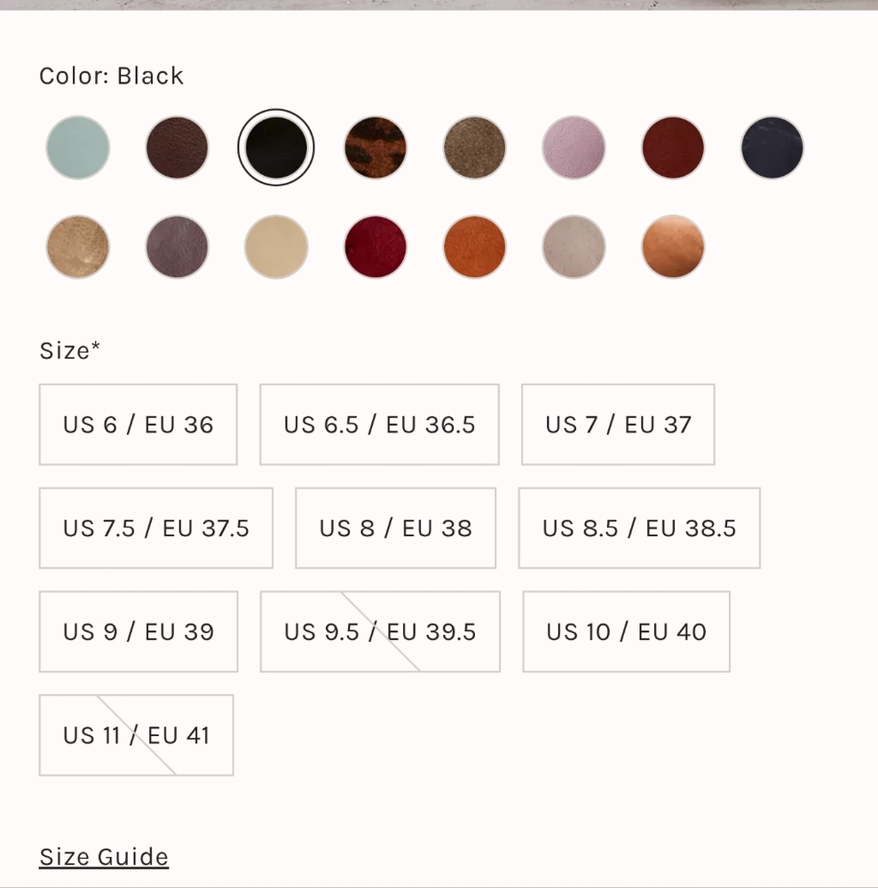This screenshot has height=888, width=878.
Task: Pick the dark navy color swatch
Action: (772, 147)
